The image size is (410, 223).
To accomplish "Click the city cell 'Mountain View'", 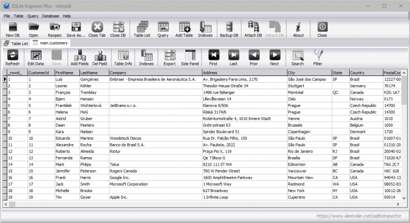I will 309,177.
